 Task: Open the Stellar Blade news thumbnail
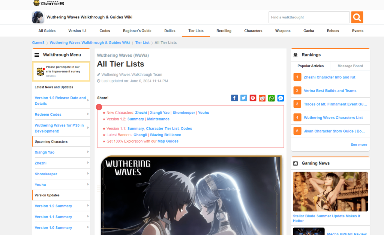tap(330, 191)
